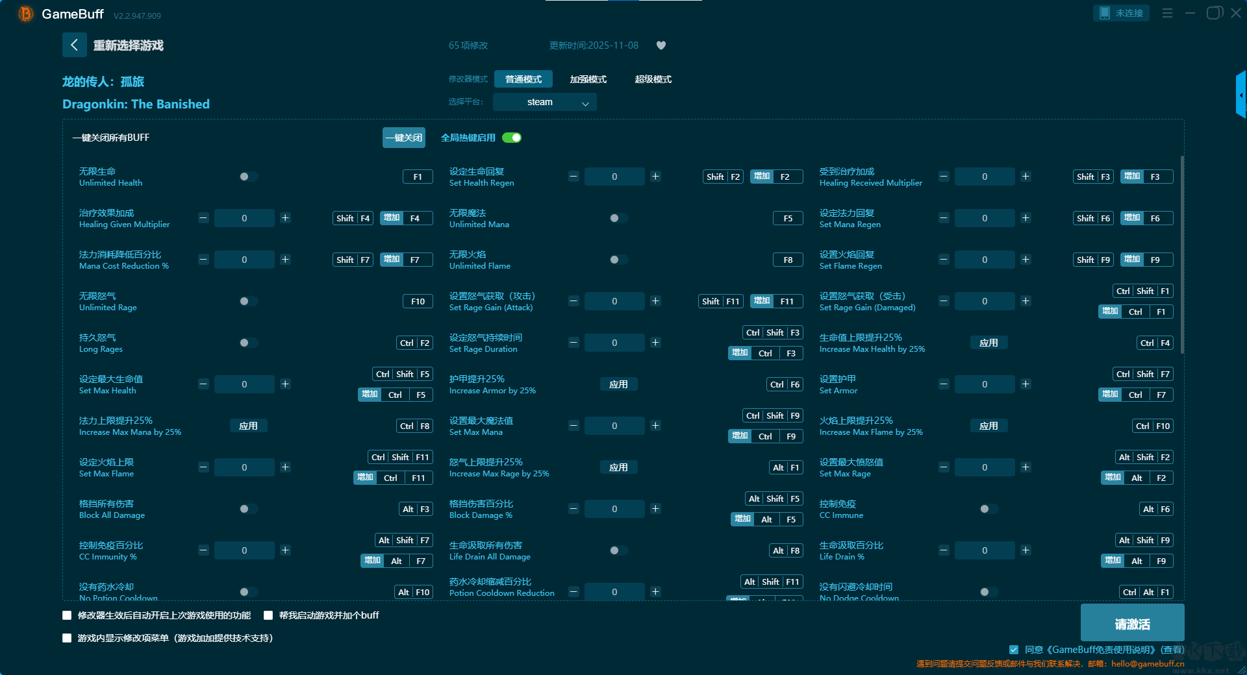Tick the in-game trainer menu checkbox
The height and width of the screenshot is (675, 1247).
click(67, 638)
